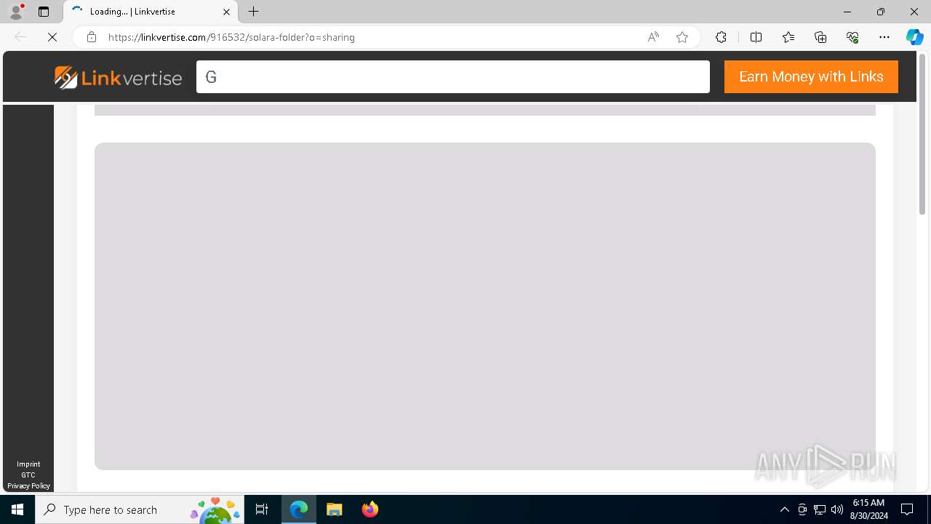Click the Linkvertise logo
The image size is (931, 524).
118,77
